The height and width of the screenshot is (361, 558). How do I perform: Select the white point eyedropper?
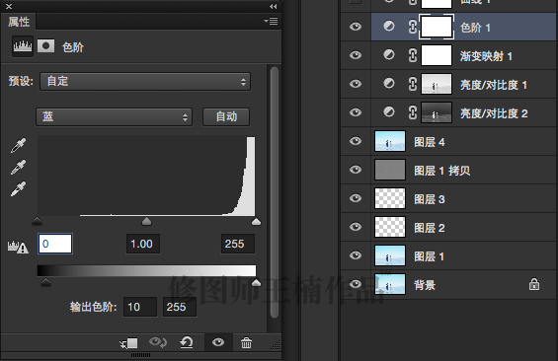(18, 188)
